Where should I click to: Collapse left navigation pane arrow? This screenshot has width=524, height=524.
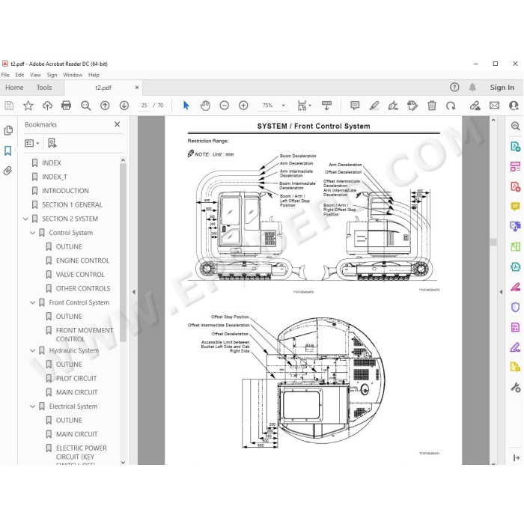pyautogui.click(x=134, y=292)
